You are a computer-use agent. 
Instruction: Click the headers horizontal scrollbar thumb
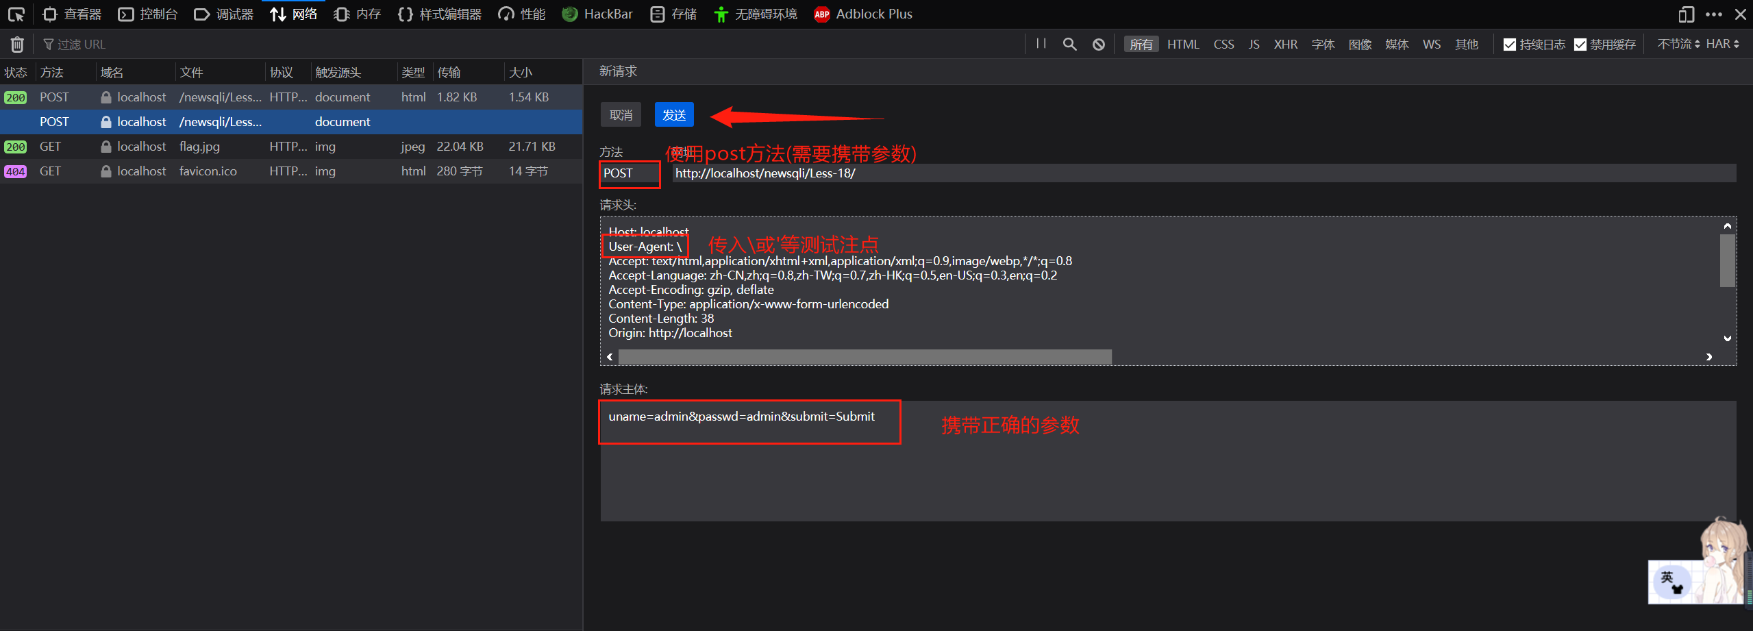(x=865, y=357)
